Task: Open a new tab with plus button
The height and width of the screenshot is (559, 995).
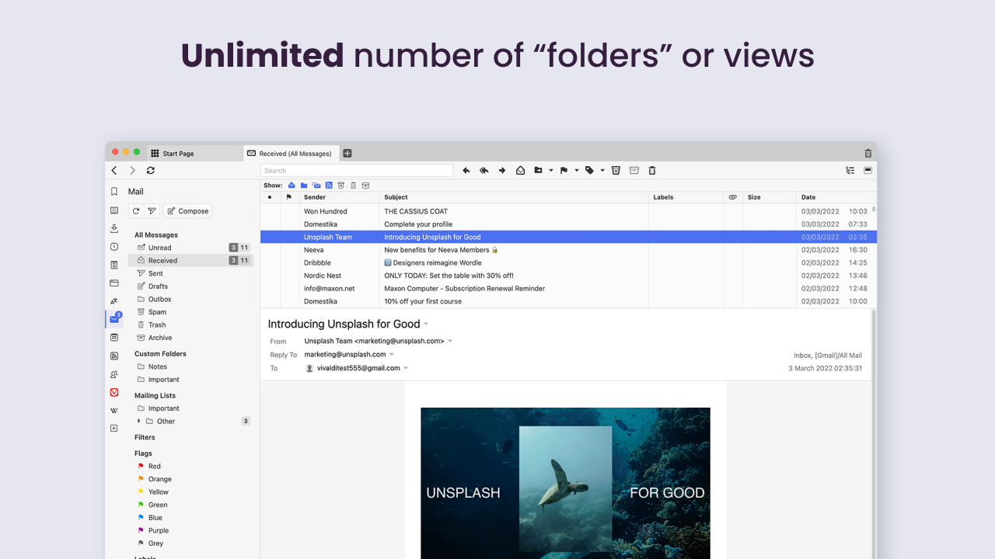Action: pos(347,153)
